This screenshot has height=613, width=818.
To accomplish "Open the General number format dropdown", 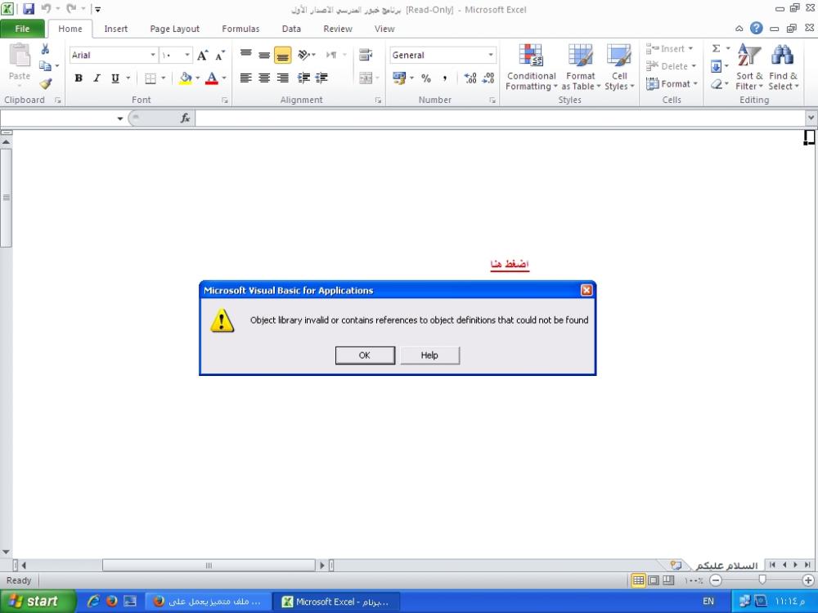I will click(490, 55).
